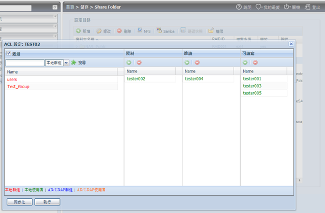Click the green add icon under 唯讀 column
This screenshot has height=213, width=325.
(x=187, y=62)
